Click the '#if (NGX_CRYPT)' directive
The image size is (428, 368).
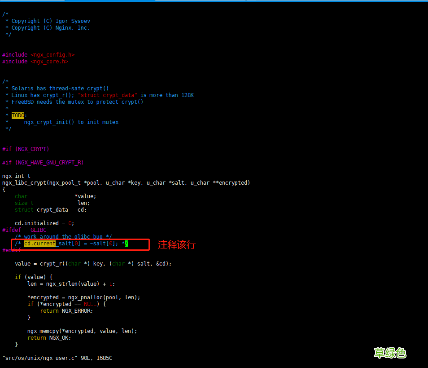click(26, 149)
